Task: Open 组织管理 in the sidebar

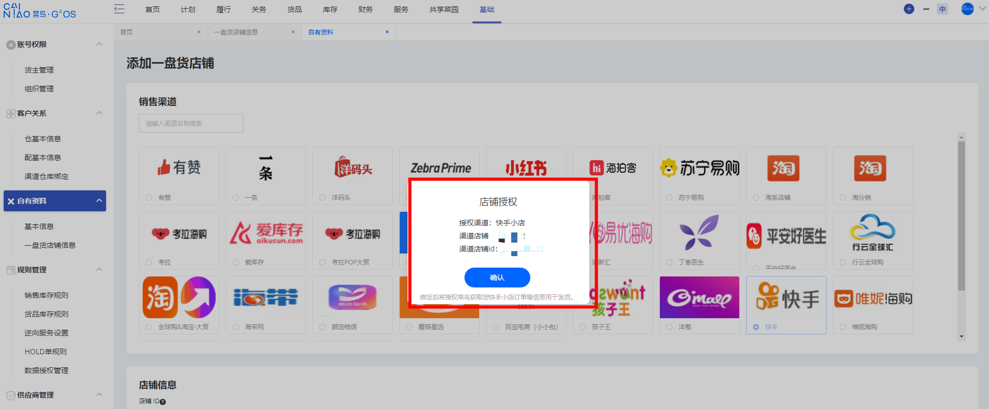Action: 39,89
